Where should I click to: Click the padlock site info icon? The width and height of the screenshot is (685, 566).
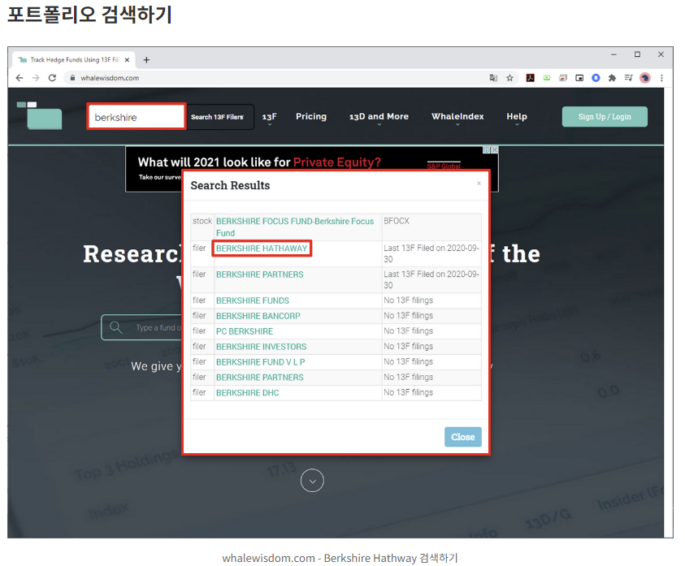[x=72, y=78]
